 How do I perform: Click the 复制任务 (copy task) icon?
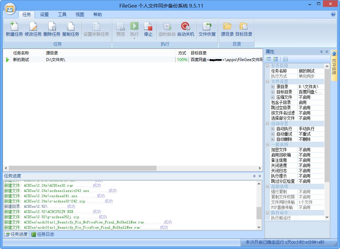pos(70,27)
